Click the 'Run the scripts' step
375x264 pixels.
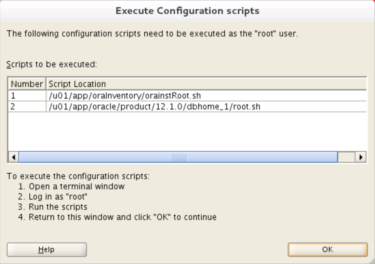tap(58, 207)
